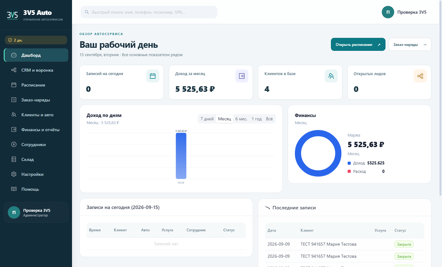Go to Расписание in sidebar
This screenshot has width=442, height=267.
pos(36,85)
